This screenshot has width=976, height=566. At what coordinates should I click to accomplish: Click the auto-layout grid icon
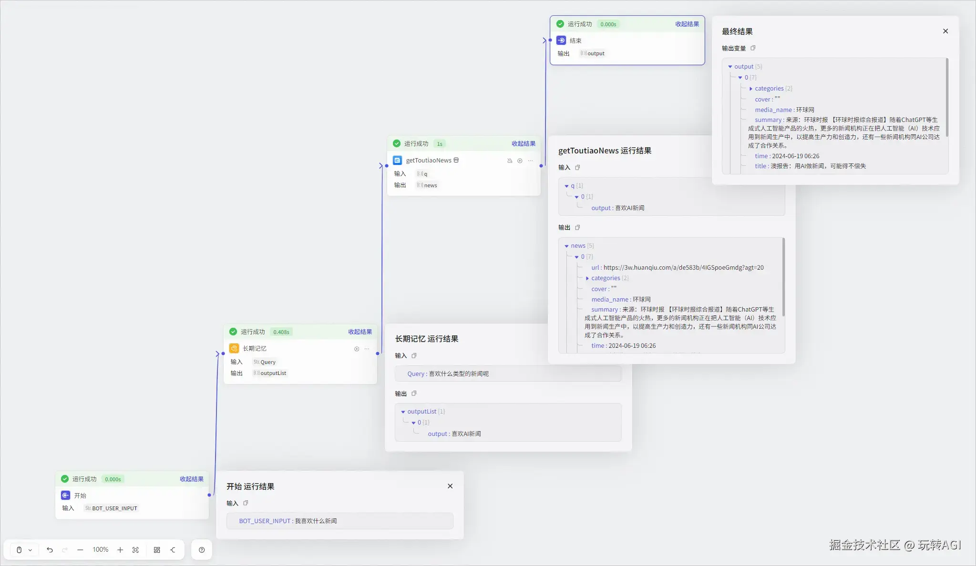[x=157, y=550]
